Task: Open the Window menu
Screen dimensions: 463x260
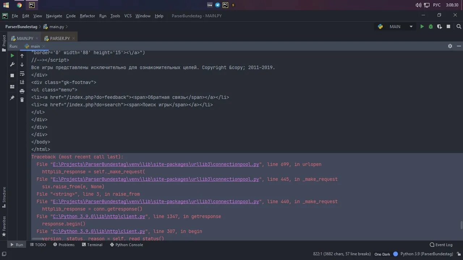Action: (143, 16)
